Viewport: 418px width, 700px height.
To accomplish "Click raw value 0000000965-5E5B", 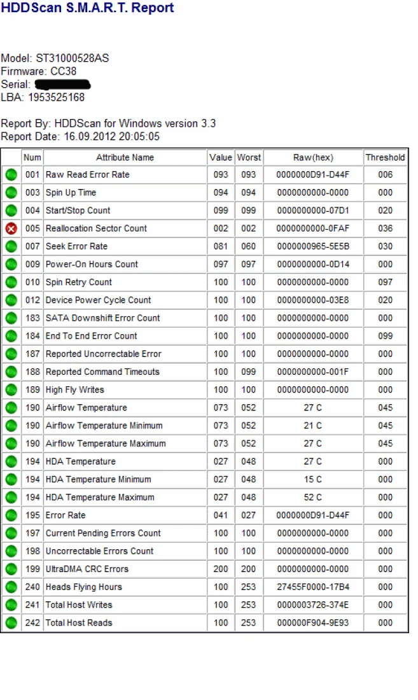I will point(313,246).
